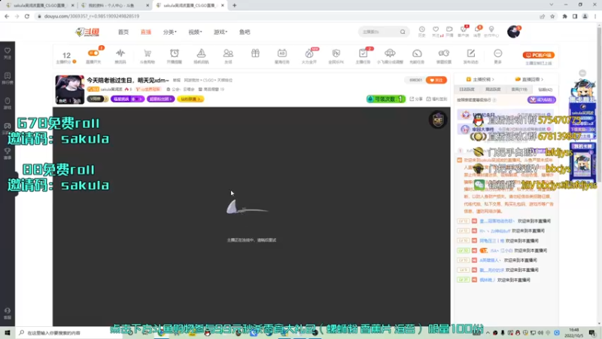Toggle the 直播开关 live switch
Image resolution: width=602 pixels, height=339 pixels.
click(x=93, y=53)
